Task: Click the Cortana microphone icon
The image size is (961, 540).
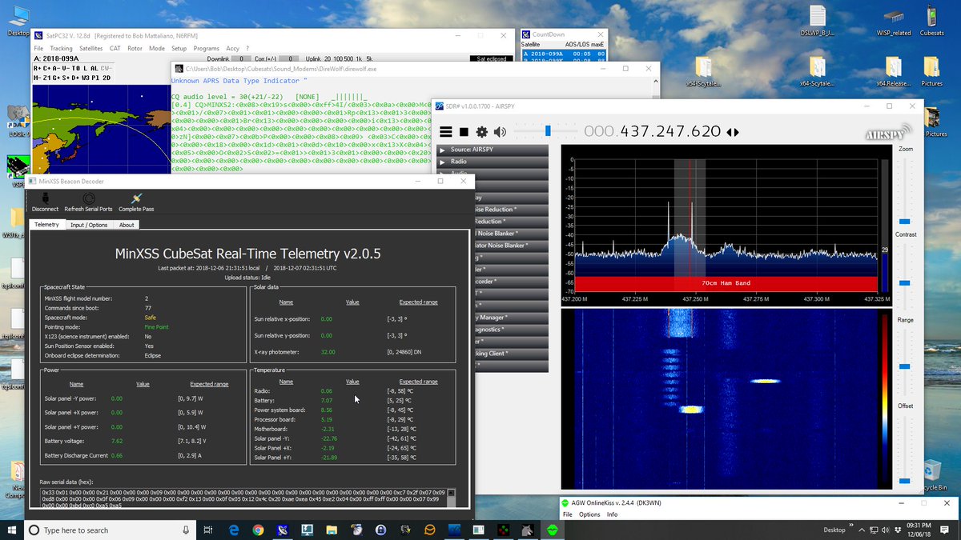Action: point(186,530)
